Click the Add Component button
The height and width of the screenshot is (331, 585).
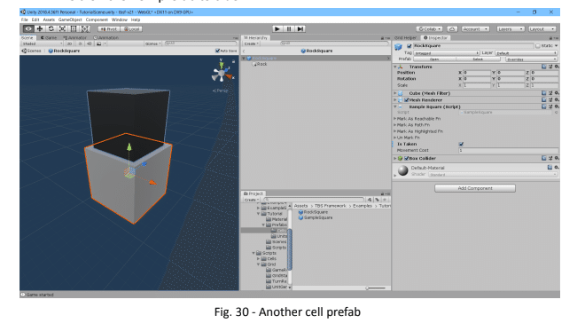[475, 188]
